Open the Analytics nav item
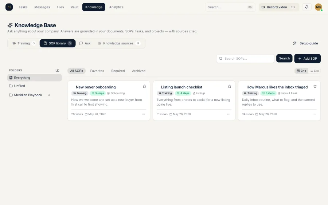Screen dimensions: 328x205 pyautogui.click(x=116, y=7)
